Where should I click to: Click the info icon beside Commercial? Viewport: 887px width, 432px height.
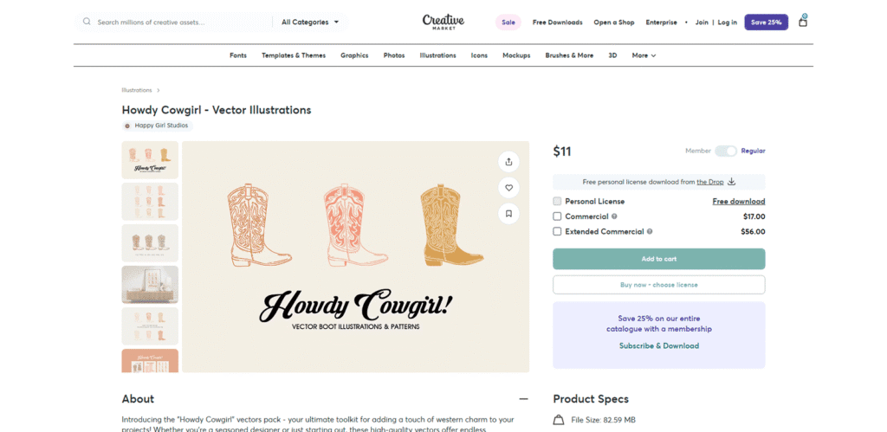[614, 216]
